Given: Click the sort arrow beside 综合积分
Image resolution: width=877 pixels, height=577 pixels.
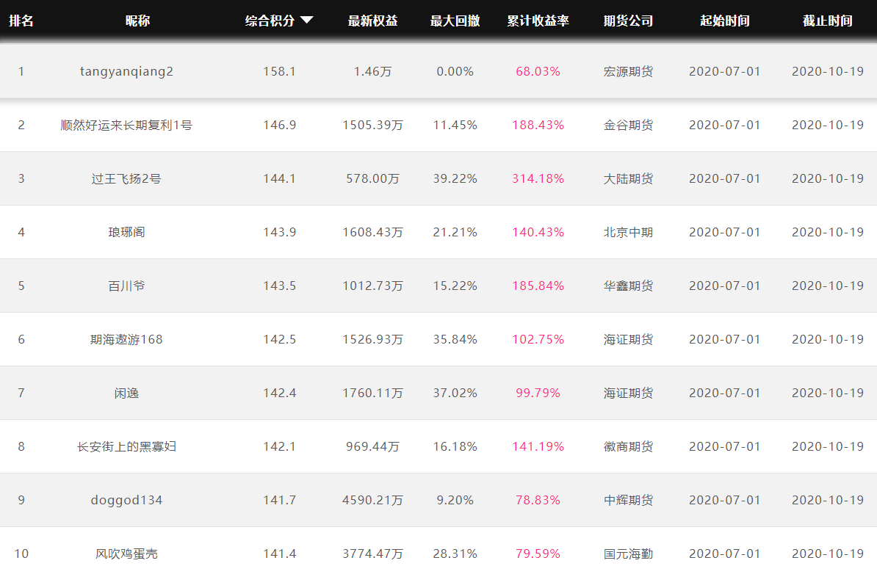Looking at the screenshot, I should [x=306, y=20].
